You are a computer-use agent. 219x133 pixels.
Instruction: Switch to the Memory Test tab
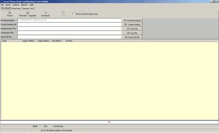click(x=28, y=8)
